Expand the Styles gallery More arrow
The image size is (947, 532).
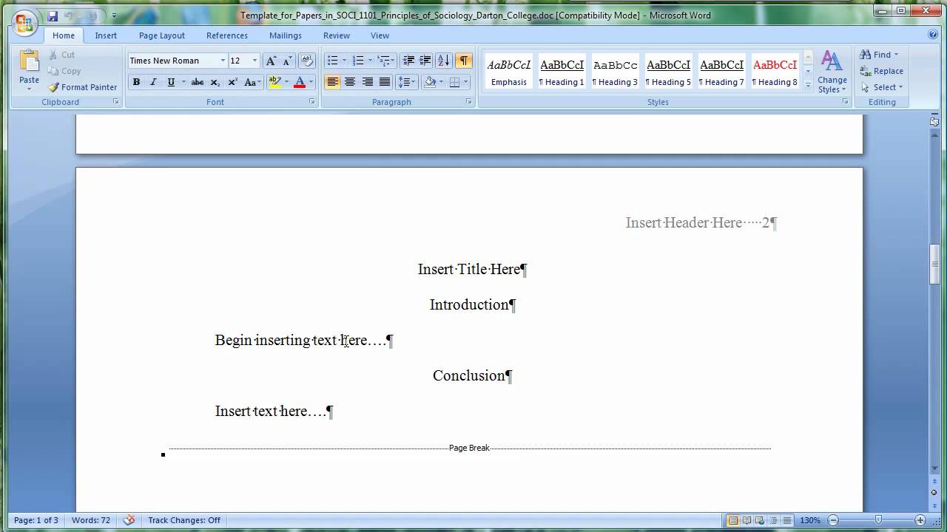click(808, 87)
